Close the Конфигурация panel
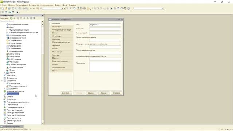The height and width of the screenshot is (131, 233). pyautogui.click(x=42, y=15)
